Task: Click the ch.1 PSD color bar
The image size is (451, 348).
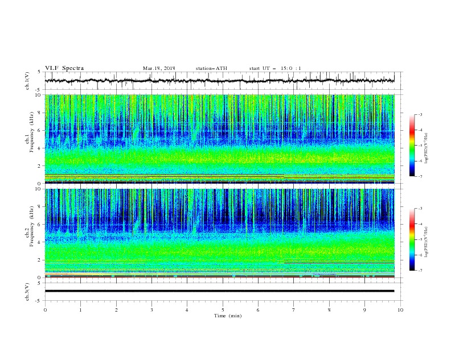Action: 412,146
